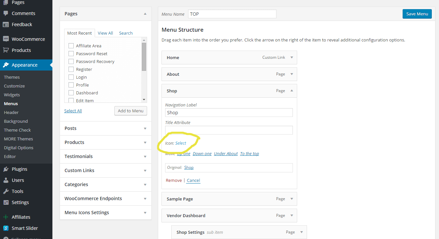Collapse the Shop menu item arrow
This screenshot has width=439, height=239.
292,91
